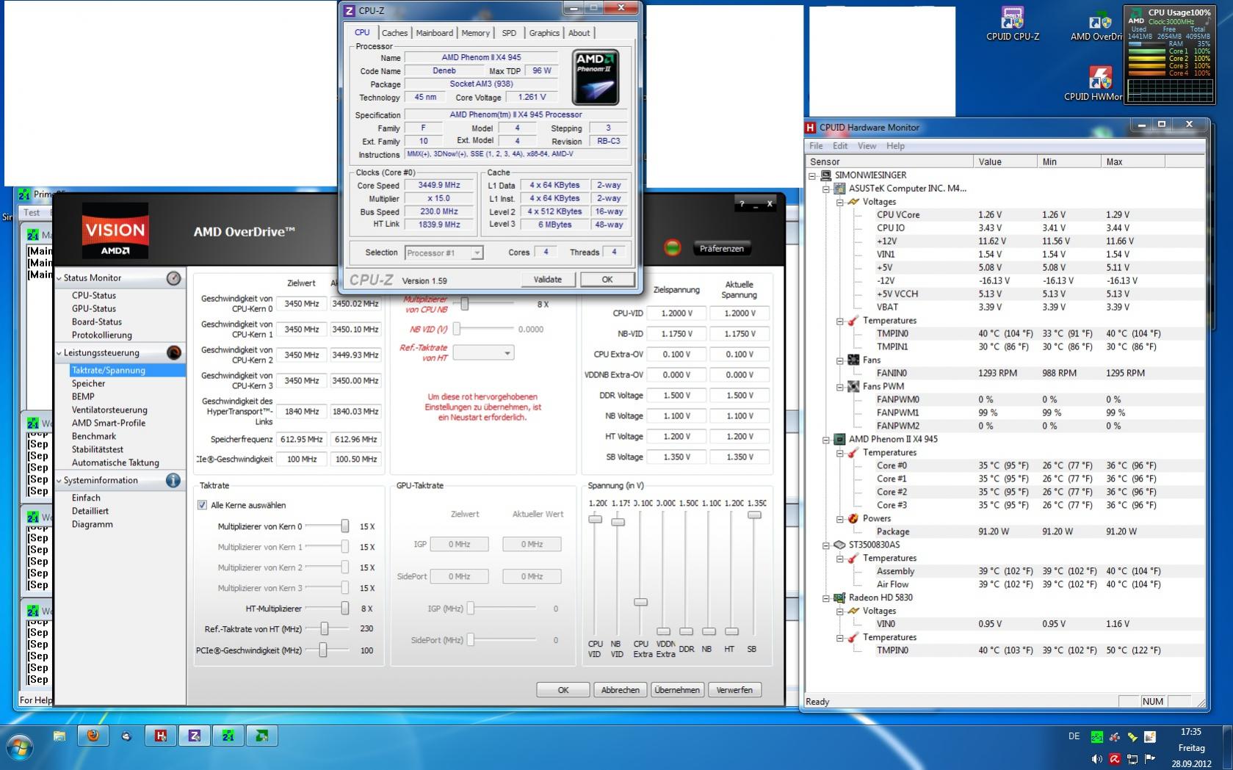Click the Leistungssteuerung dial icon
This screenshot has width=1233, height=770.
click(x=173, y=353)
